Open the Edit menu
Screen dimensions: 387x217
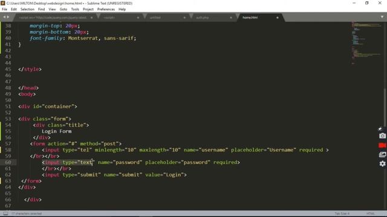(x=14, y=10)
